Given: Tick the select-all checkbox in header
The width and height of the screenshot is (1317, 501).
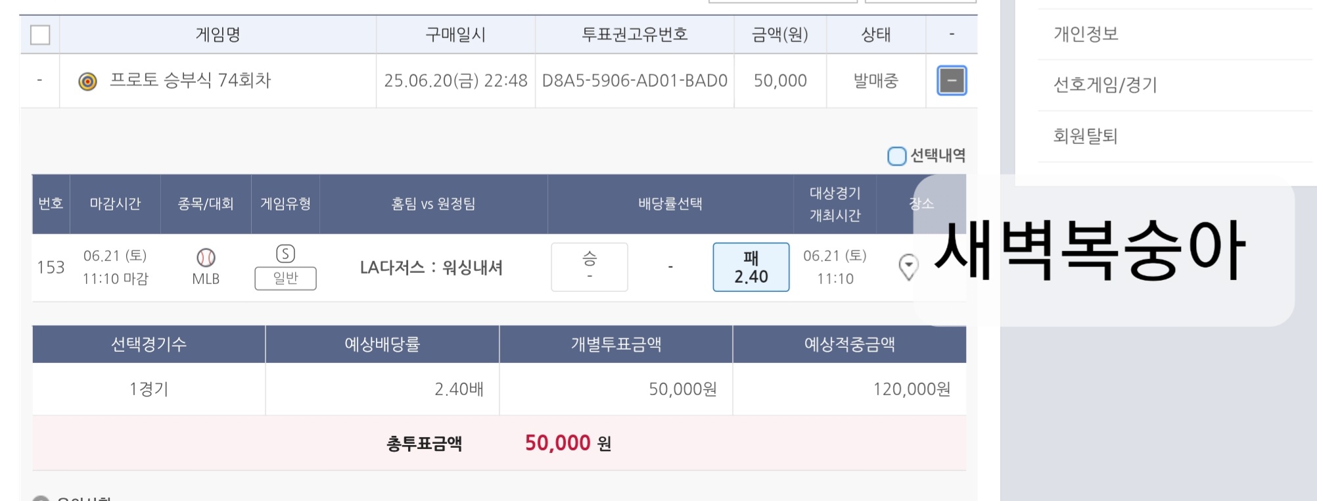Looking at the screenshot, I should 40,35.
